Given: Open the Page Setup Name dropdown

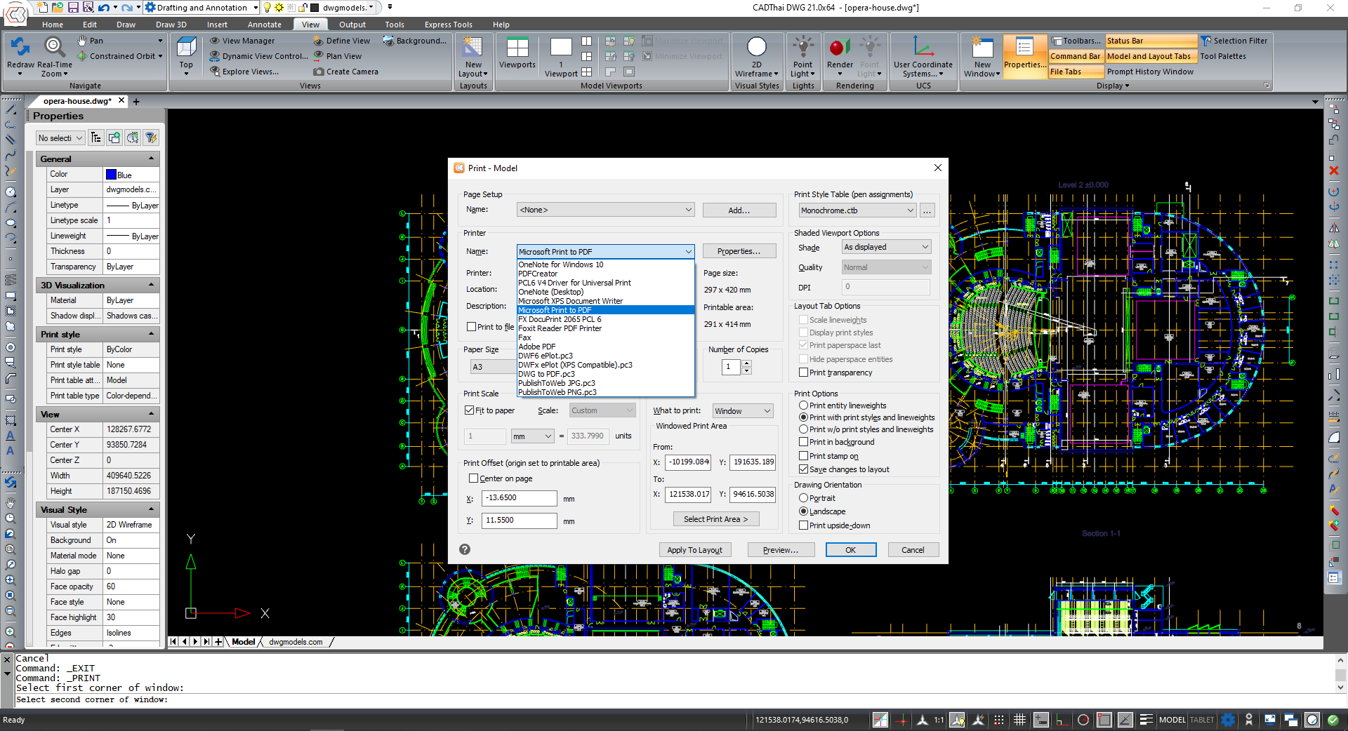Looking at the screenshot, I should (x=606, y=210).
